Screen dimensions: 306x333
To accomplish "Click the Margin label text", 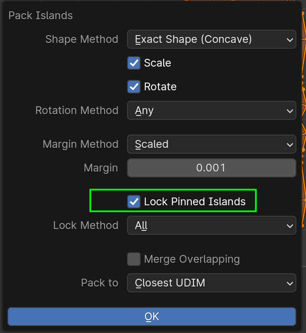I will click(101, 168).
